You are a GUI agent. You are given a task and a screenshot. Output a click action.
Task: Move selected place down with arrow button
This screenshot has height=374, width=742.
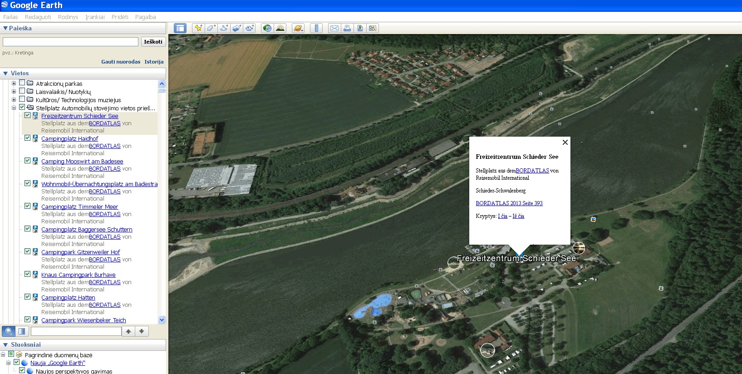pos(142,331)
